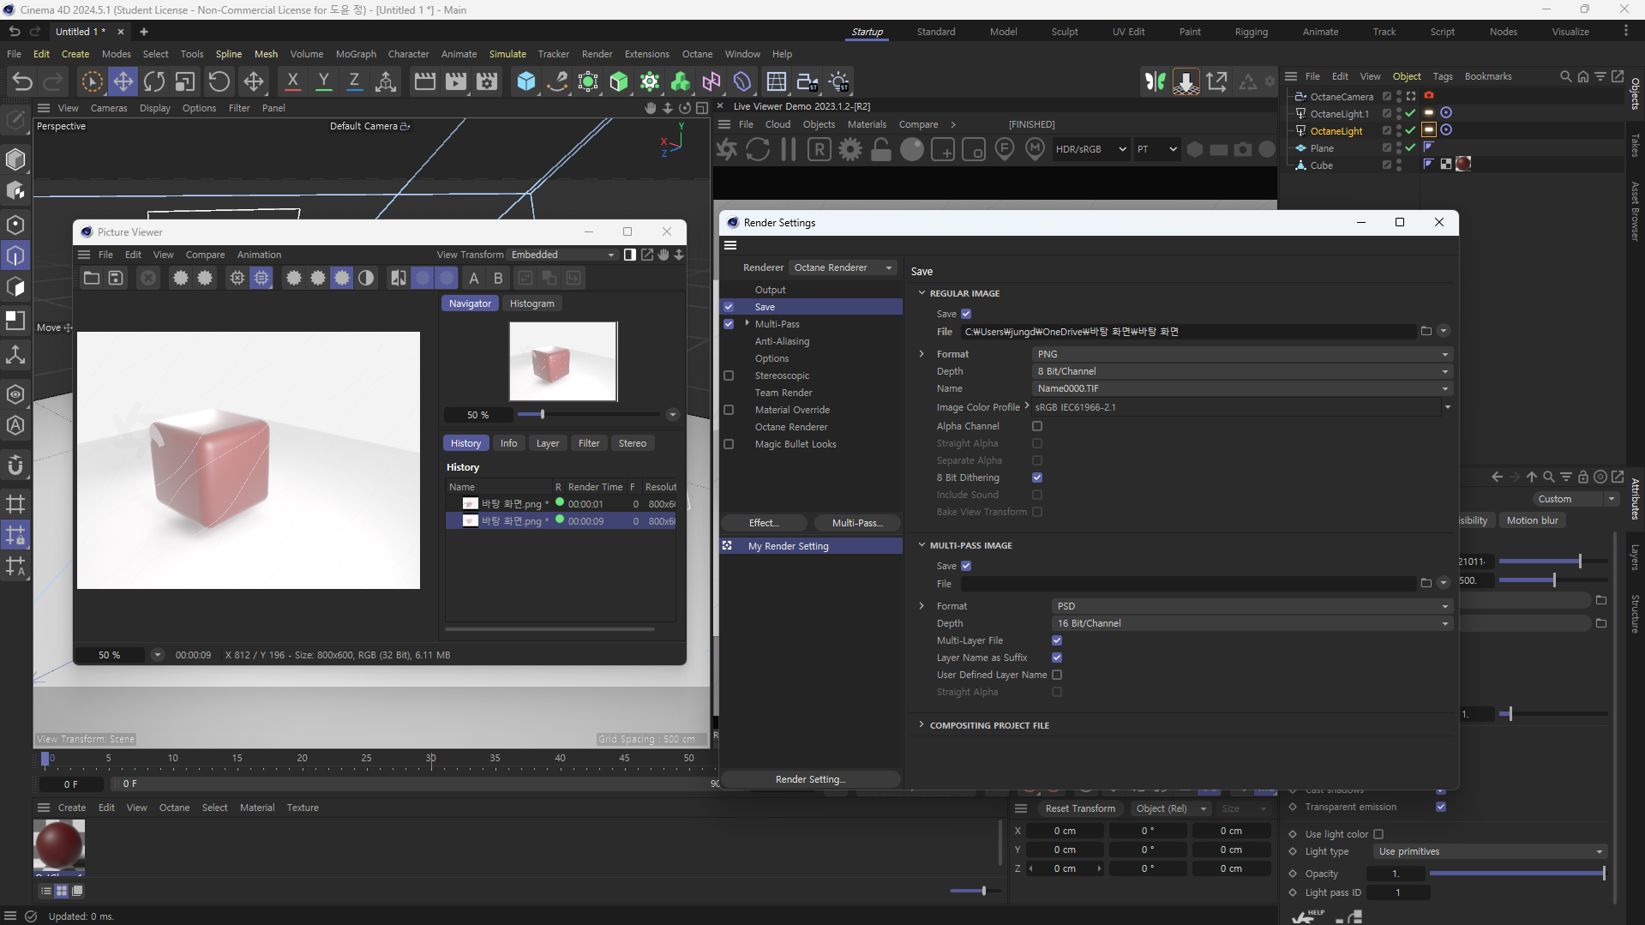The width and height of the screenshot is (1645, 925).
Task: Select Anti-Aliasing in Render Settings list
Action: click(782, 341)
